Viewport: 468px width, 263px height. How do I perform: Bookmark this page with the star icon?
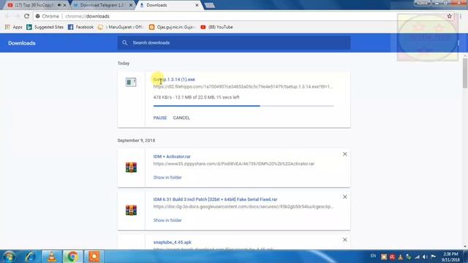449,16
